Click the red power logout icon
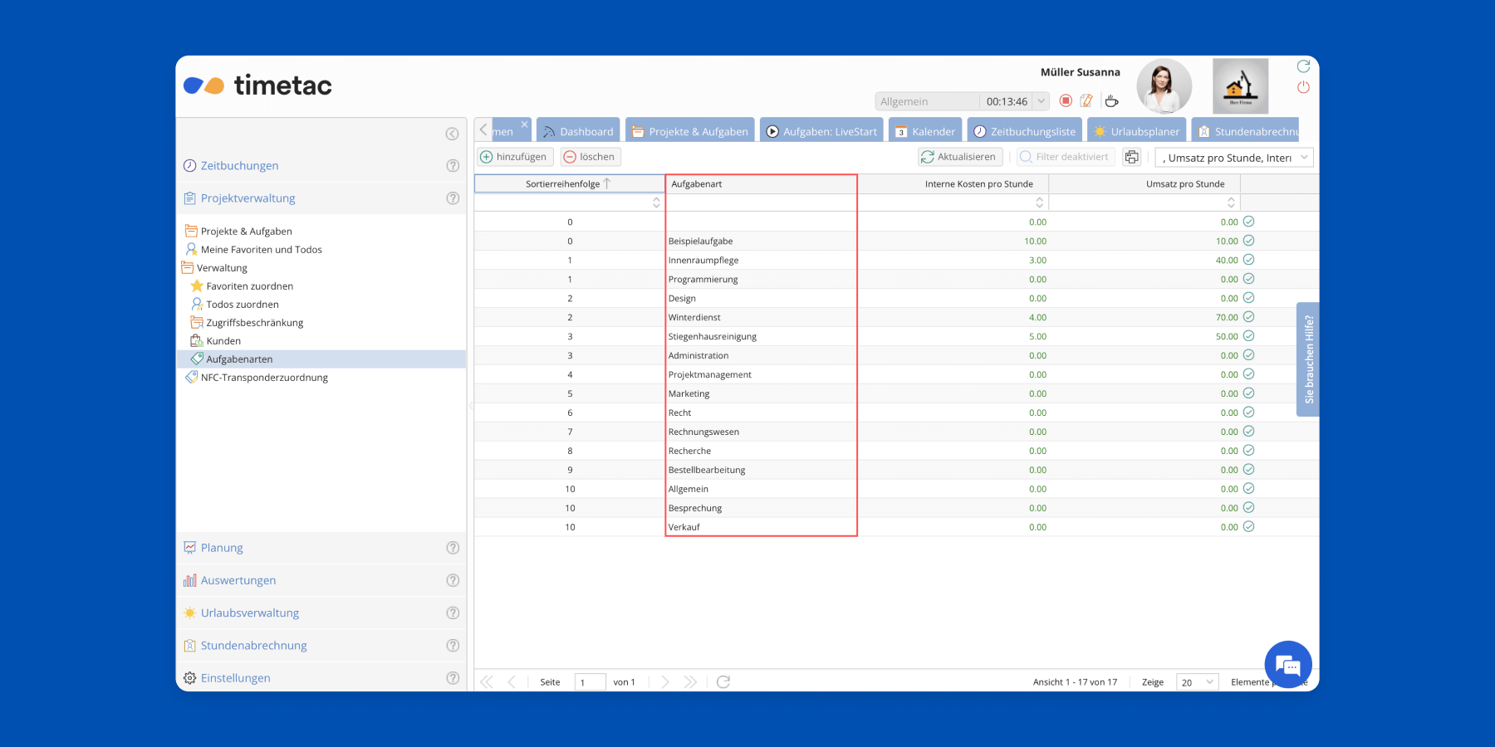The height and width of the screenshot is (747, 1495). pyautogui.click(x=1303, y=87)
